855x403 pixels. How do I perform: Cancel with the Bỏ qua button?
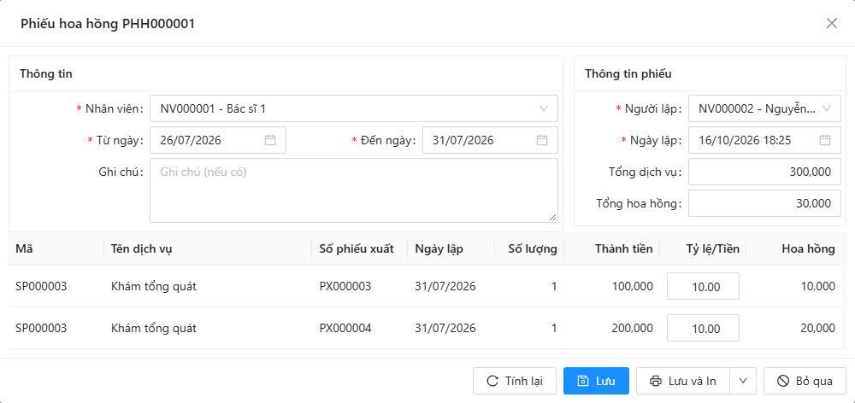805,381
